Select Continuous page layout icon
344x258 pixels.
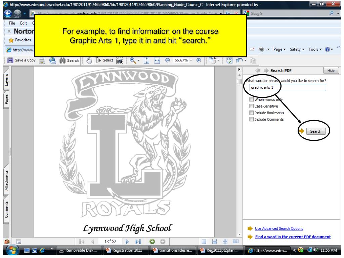[214, 242]
